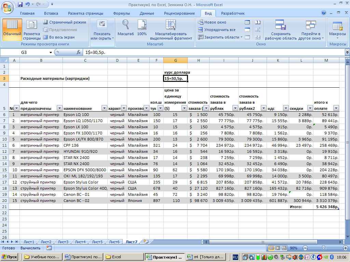Click Масштабировать выделенный фрагмент
Screen dimensions: 350x262
[x=171, y=30]
